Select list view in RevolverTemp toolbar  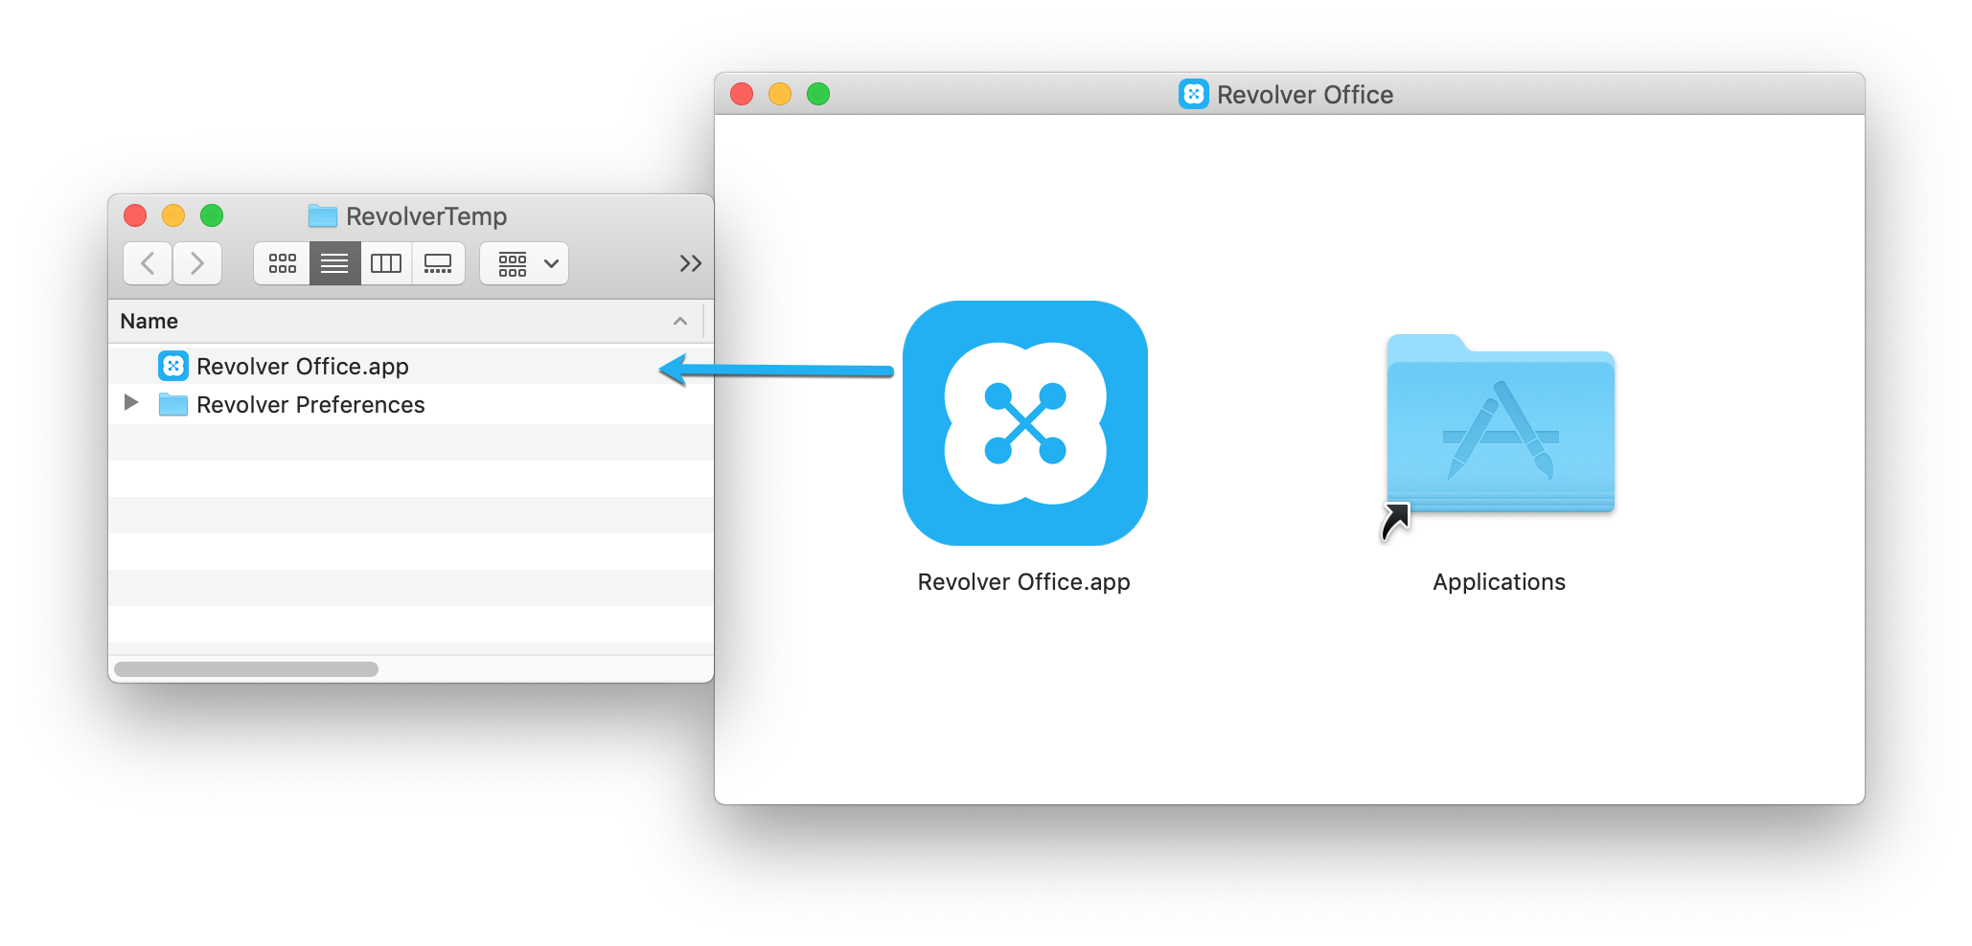point(334,263)
